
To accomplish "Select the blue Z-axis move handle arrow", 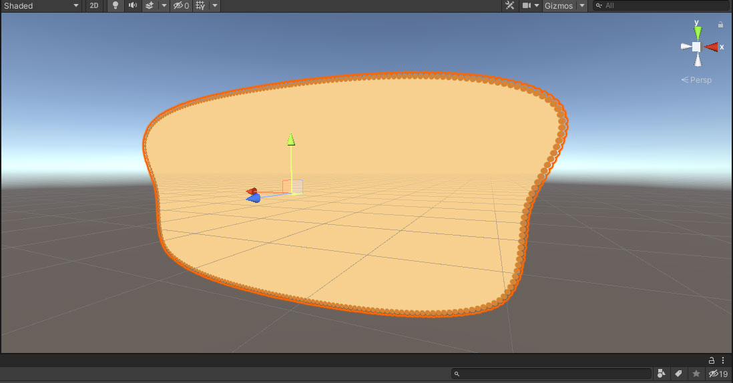I will [254, 198].
